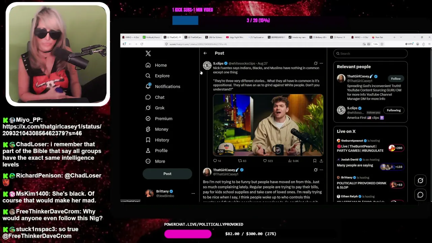Click the Grok icon on ThatGirlCasey's post
The width and height of the screenshot is (432, 243).
(x=316, y=170)
